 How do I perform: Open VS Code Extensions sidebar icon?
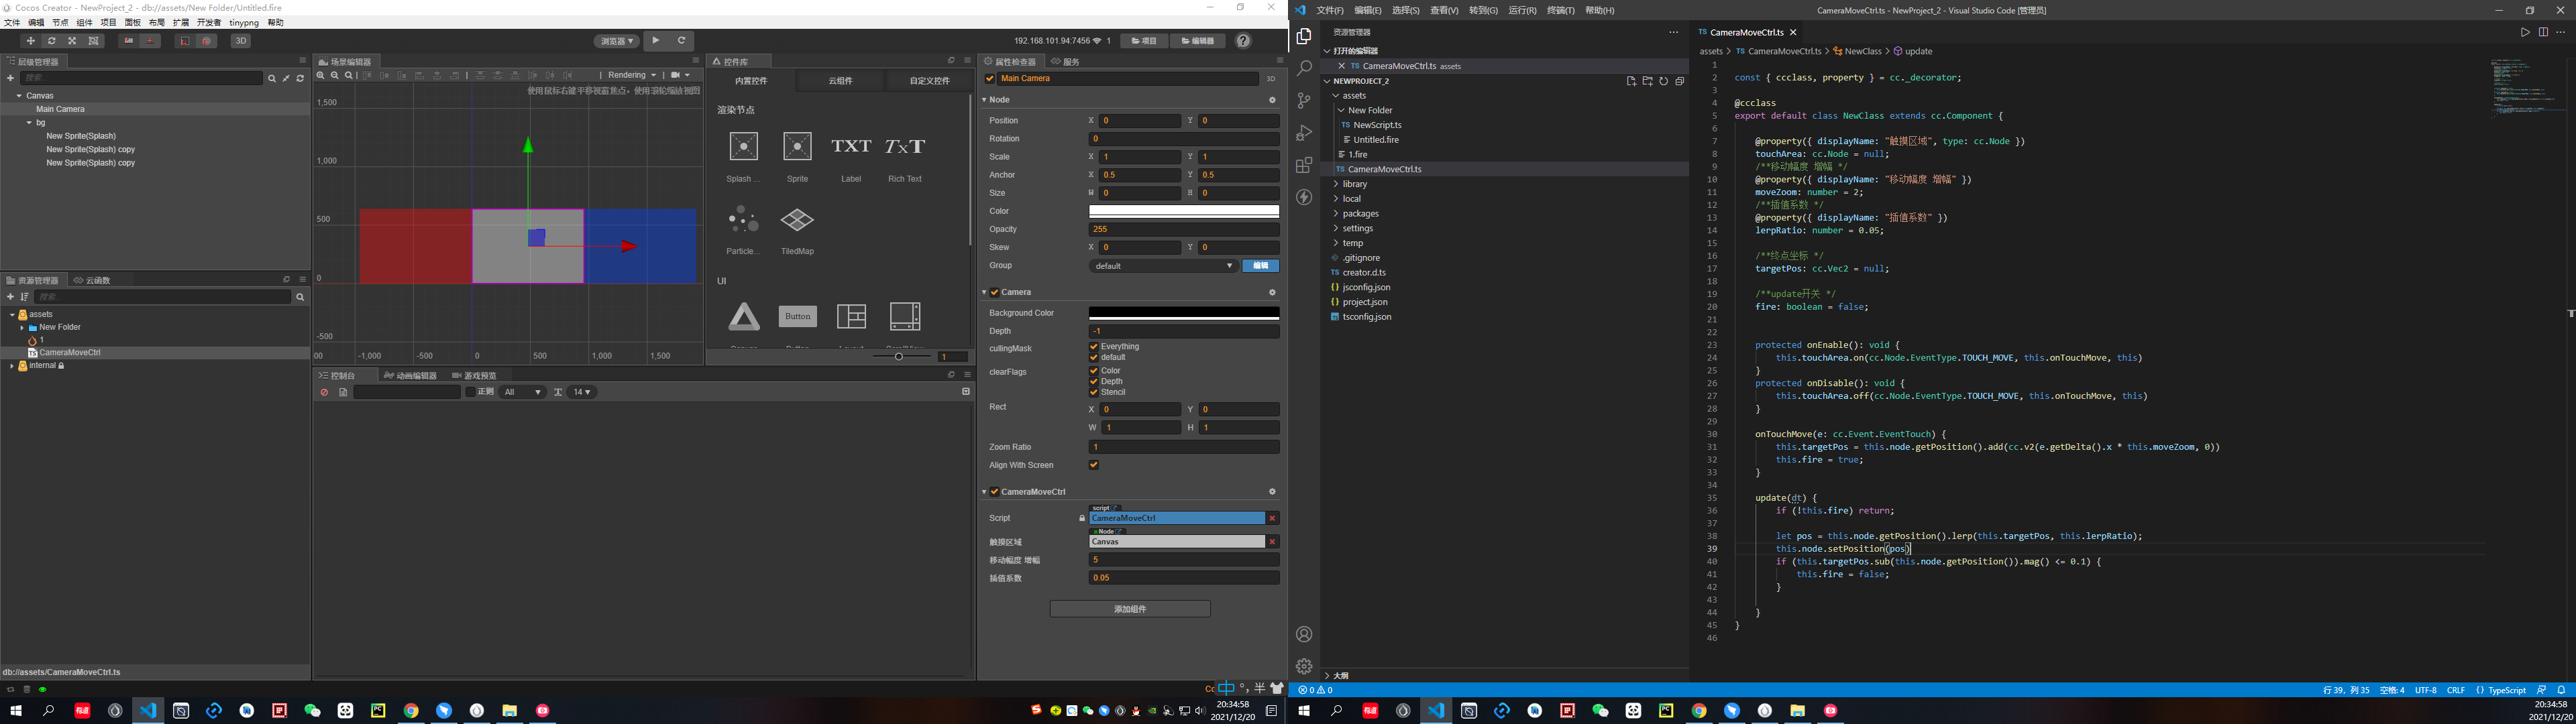coord(1304,165)
